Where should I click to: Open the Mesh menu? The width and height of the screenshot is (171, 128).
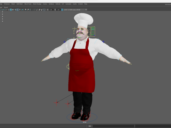pos(13,4)
